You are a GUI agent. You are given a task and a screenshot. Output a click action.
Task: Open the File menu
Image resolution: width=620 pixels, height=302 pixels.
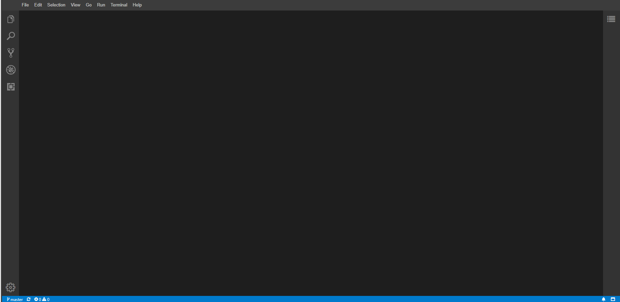click(x=25, y=5)
